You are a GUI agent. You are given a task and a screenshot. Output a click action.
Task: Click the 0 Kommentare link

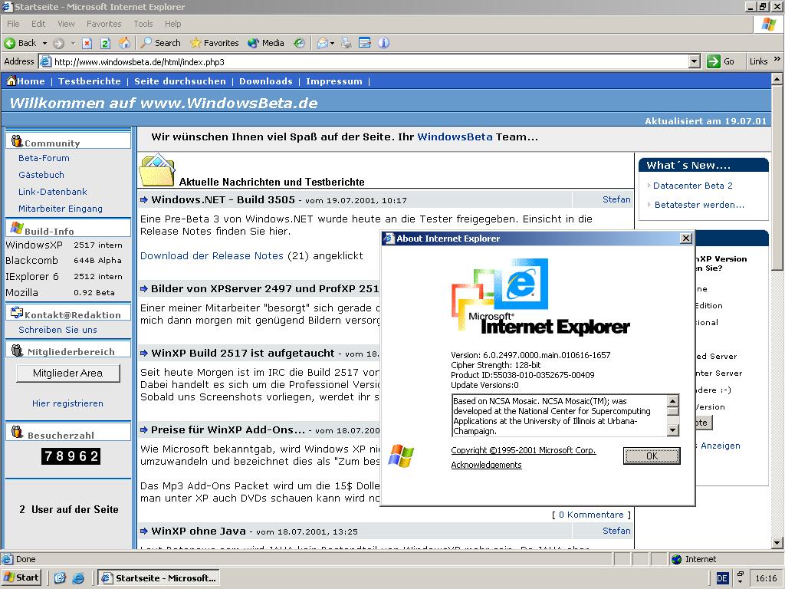(591, 515)
